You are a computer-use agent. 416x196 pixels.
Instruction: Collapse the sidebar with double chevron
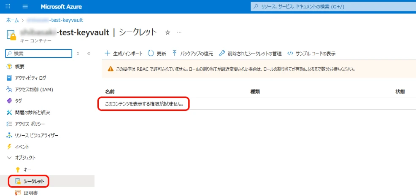89,54
